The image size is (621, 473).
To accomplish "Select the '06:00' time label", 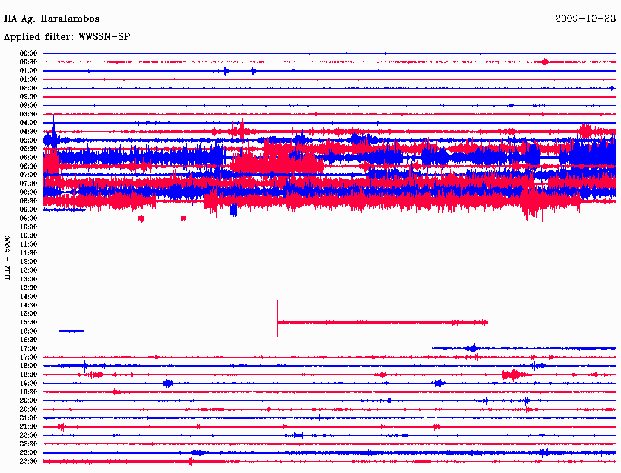I will coord(29,157).
